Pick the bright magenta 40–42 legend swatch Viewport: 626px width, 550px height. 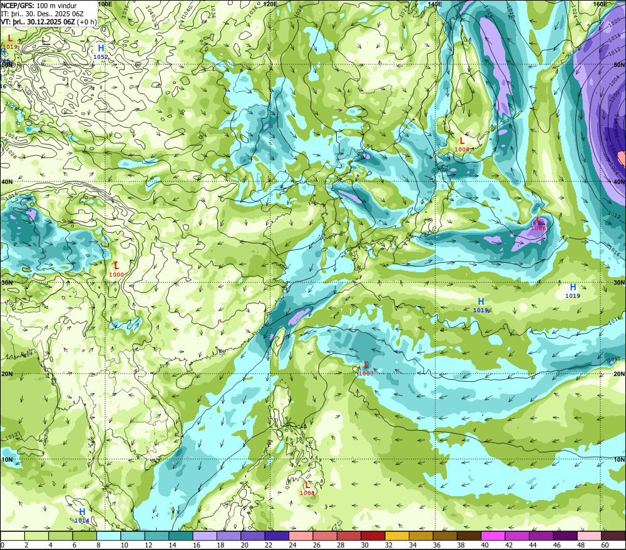[493, 536]
